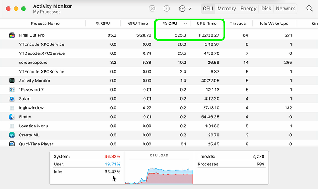Screen dimensions: 318x189
Task: Click the screencapture 255 idle wake ups
Action: pyautogui.click(x=288, y=63)
